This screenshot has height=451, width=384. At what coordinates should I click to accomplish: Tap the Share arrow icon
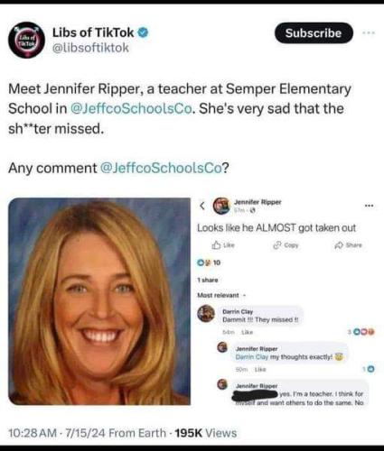click(339, 245)
